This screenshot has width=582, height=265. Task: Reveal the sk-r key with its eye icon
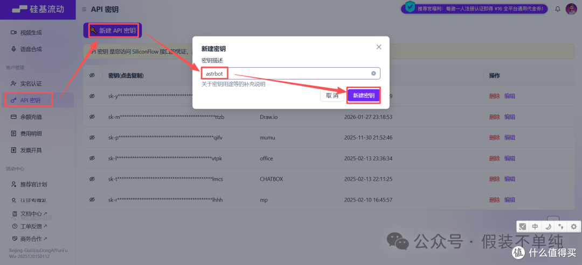(x=92, y=200)
